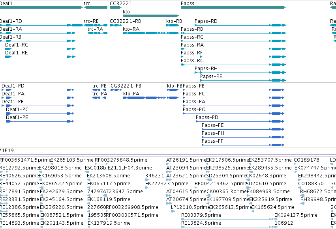The width and height of the screenshot is (336, 229).
Task: Select EST EK137919.5prime
Action: (x=109, y=223)
